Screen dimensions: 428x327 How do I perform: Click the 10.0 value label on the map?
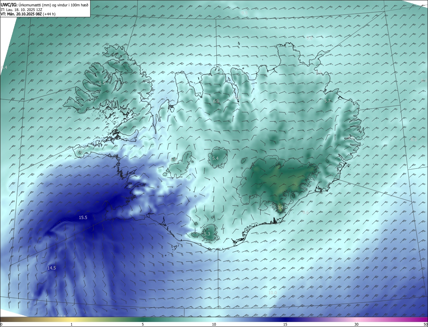point(273,293)
